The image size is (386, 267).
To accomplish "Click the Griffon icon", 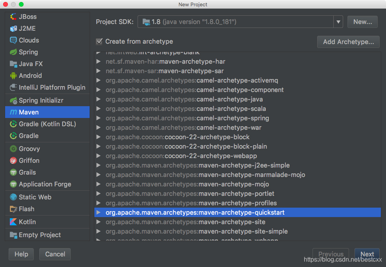I will click(13, 160).
